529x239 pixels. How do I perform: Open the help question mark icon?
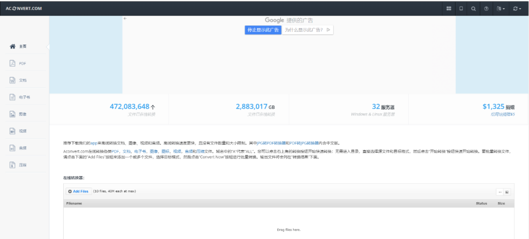click(x=486, y=8)
